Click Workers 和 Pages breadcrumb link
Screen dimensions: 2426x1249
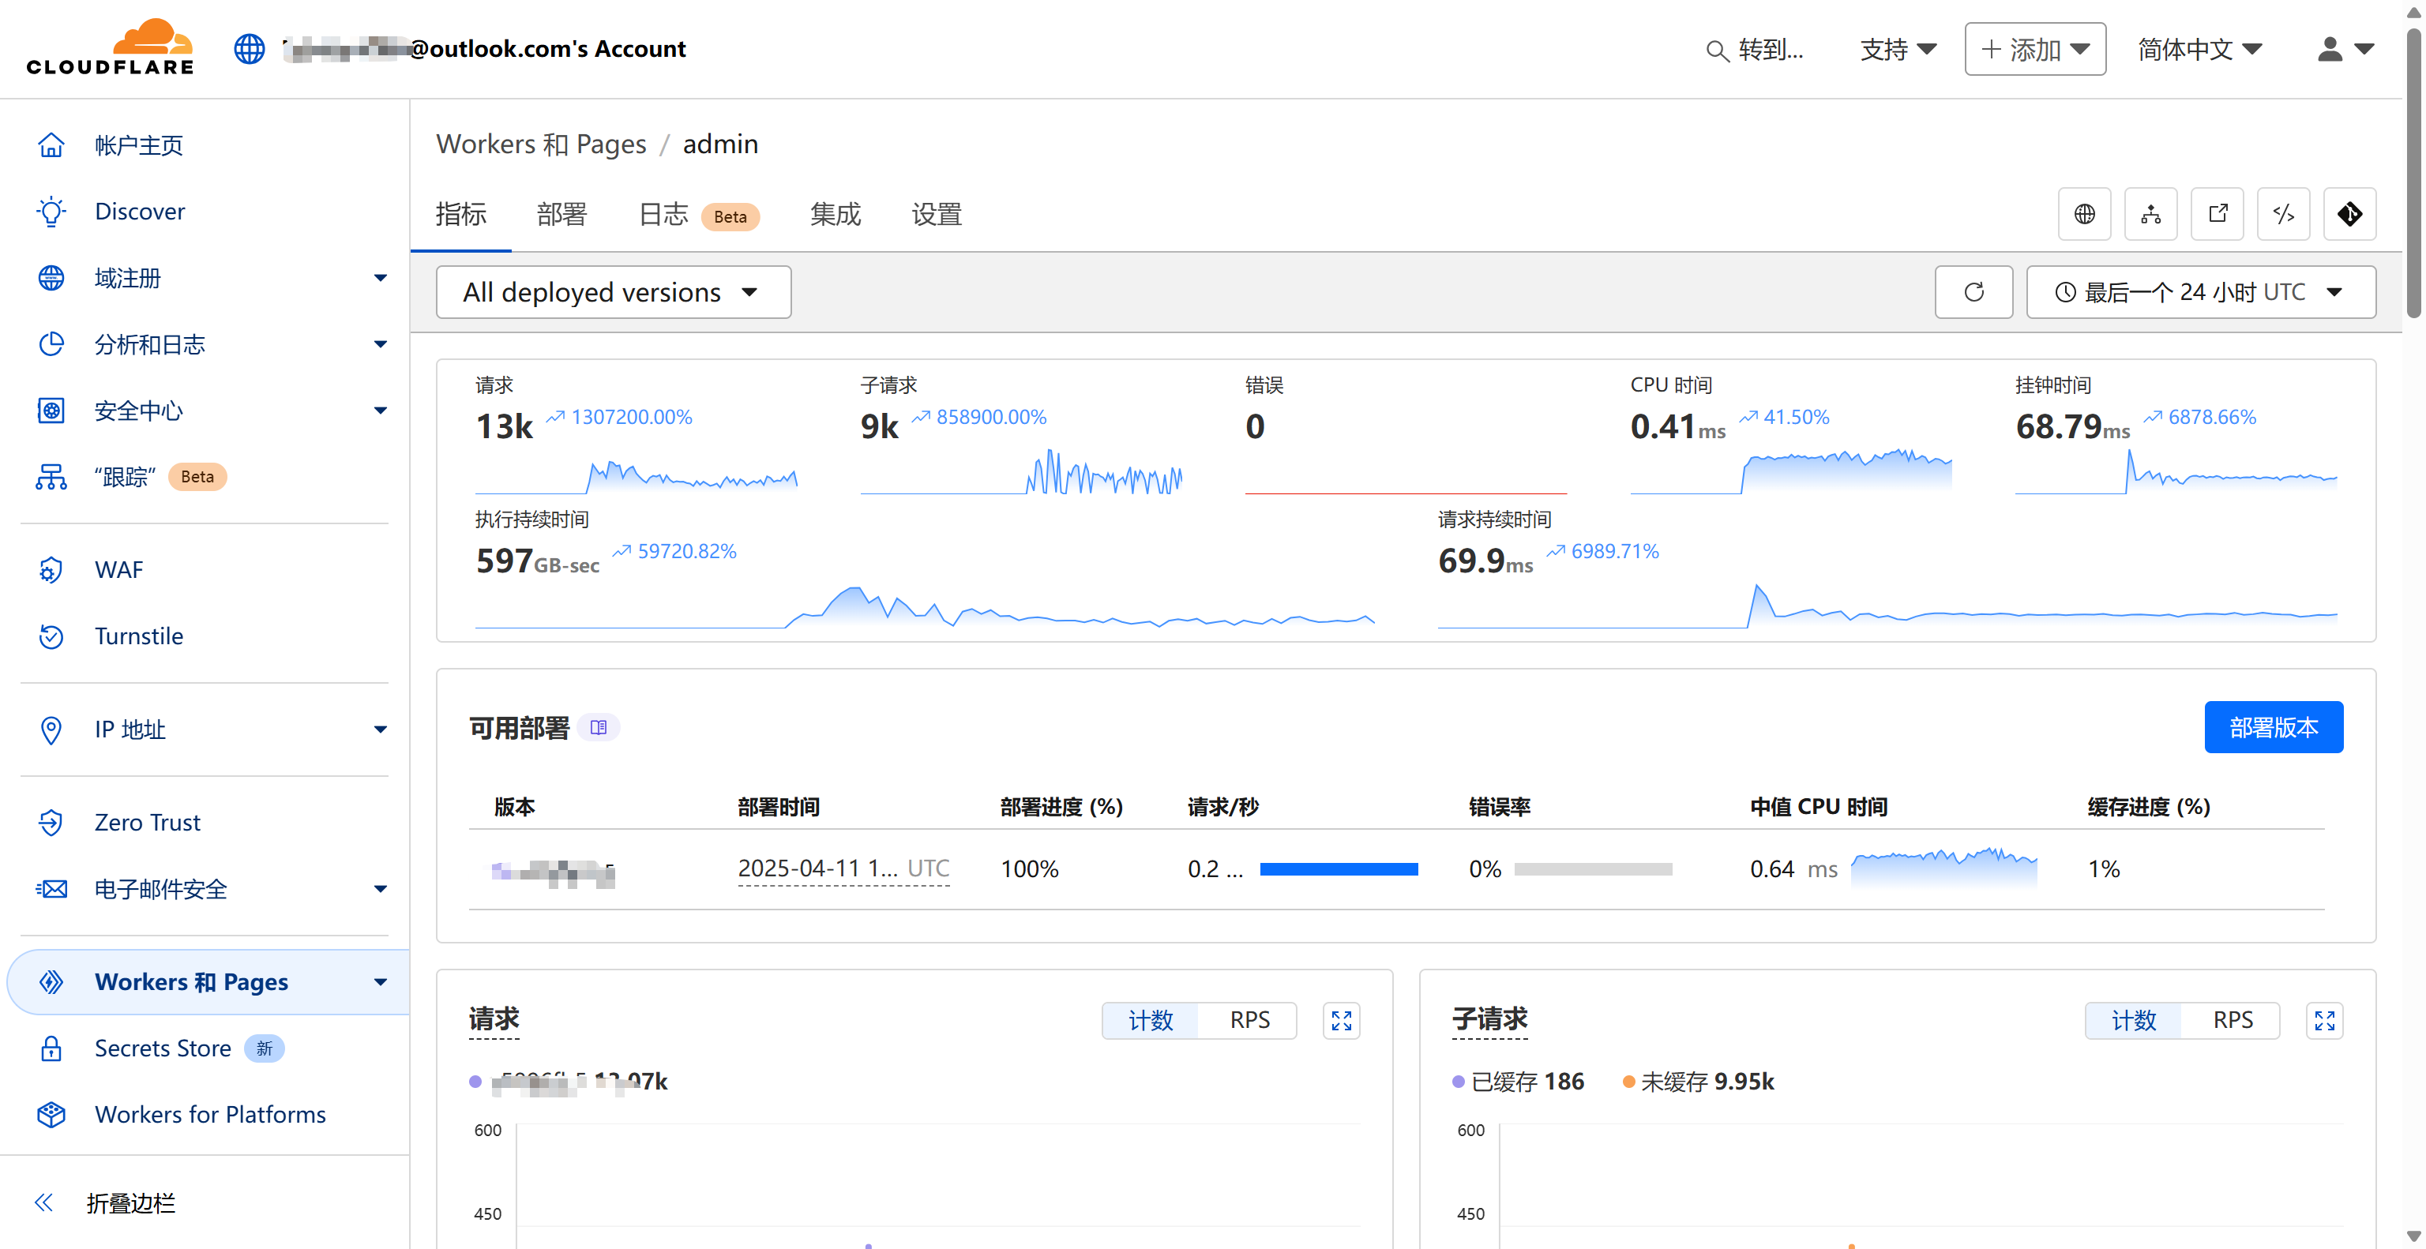pos(541,144)
